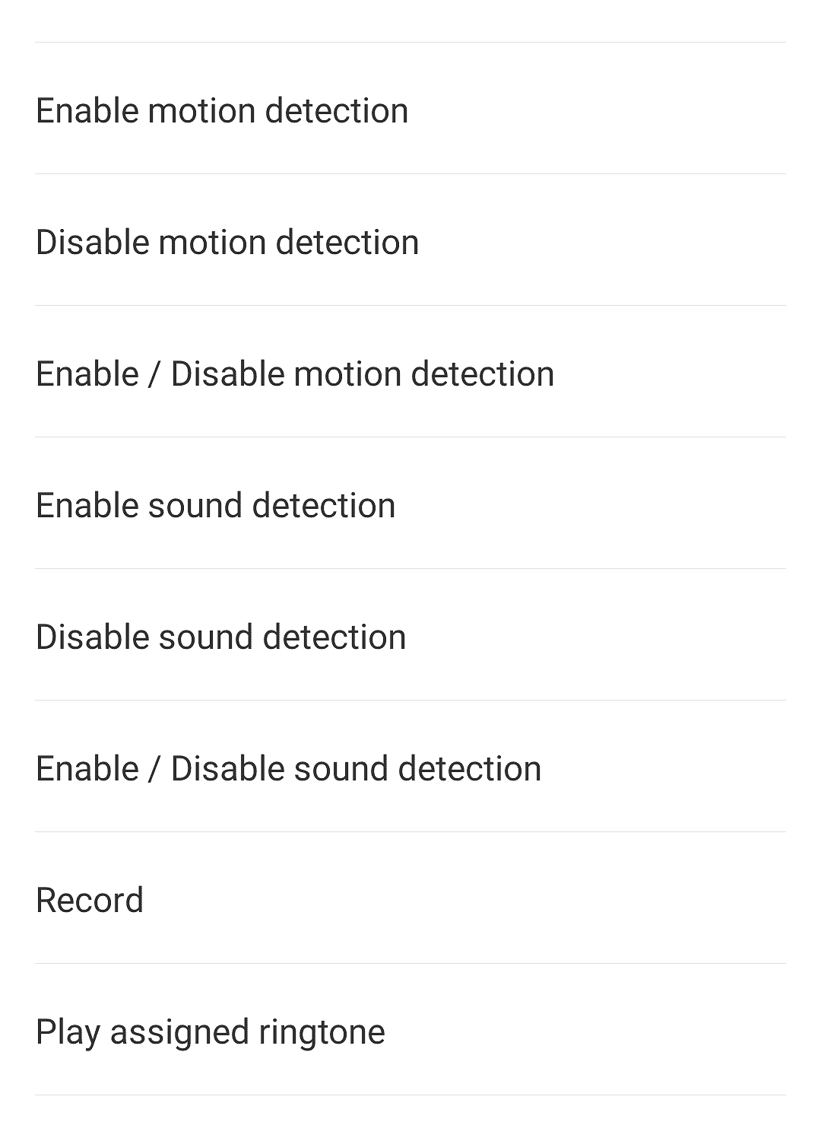
Task: Pick the motion detection toggle action
Action: coord(295,373)
